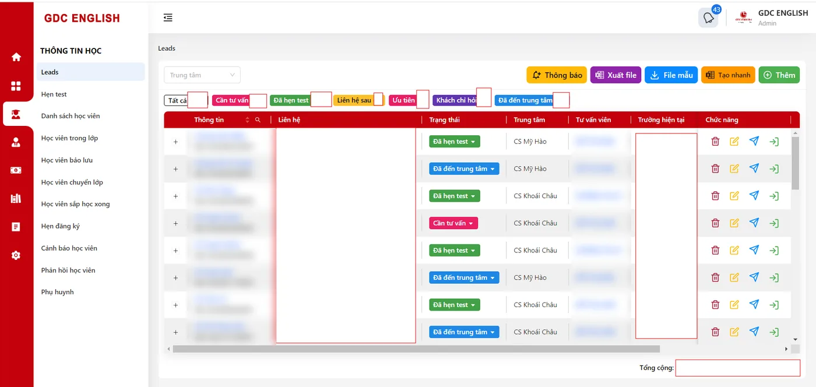This screenshot has width=816, height=387.
Task: Open the Đã hẹn test status dropdown in the CS Mỹ Hào row
Action: point(455,142)
